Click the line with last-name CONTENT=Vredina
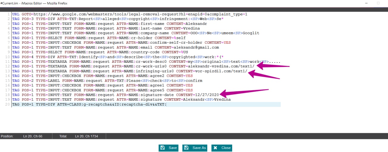388x152 pixels. (x=106, y=28)
